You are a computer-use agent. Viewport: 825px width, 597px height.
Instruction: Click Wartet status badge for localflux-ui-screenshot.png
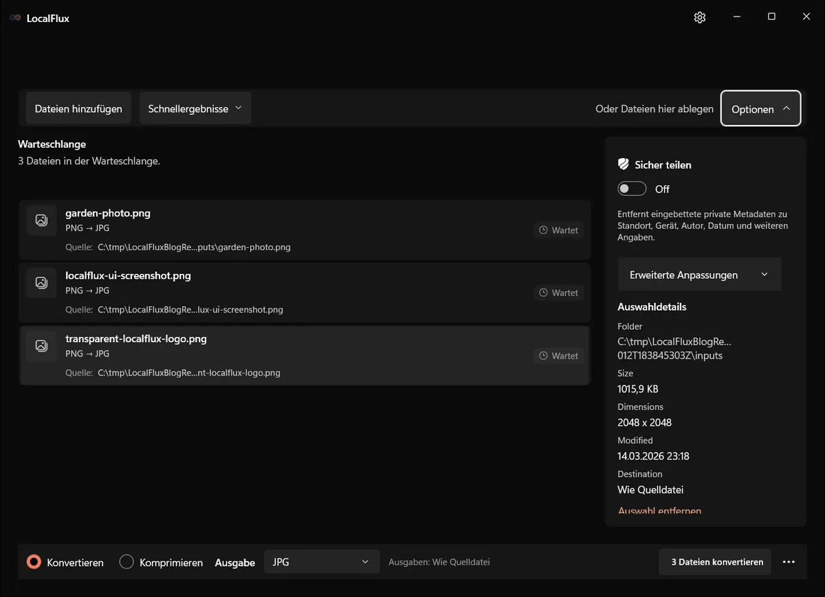pyautogui.click(x=558, y=293)
